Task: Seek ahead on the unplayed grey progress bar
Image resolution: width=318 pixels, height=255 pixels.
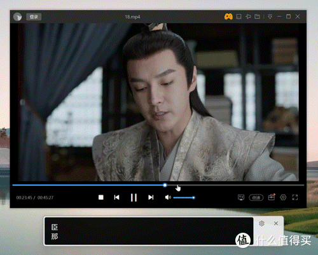Action: pos(235,185)
